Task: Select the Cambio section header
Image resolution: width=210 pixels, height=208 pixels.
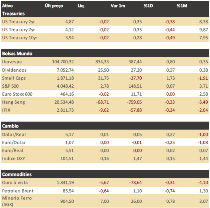Action: (x=10, y=126)
